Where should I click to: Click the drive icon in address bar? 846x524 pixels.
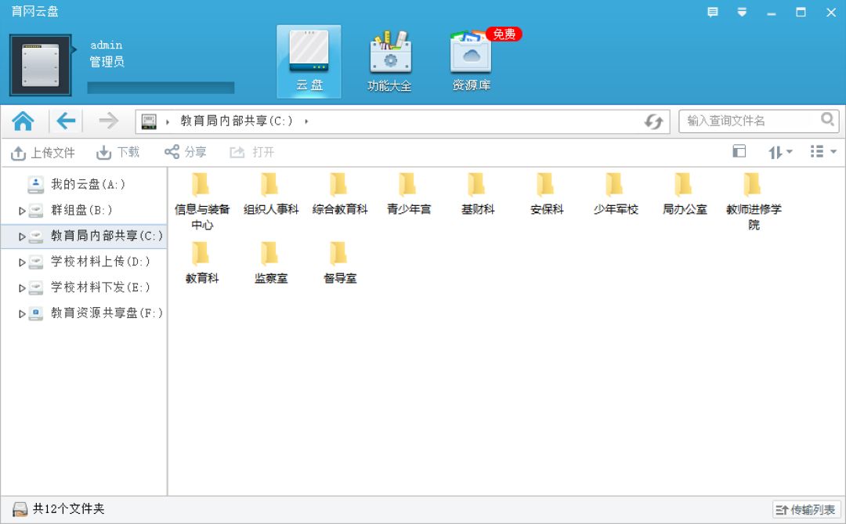149,121
